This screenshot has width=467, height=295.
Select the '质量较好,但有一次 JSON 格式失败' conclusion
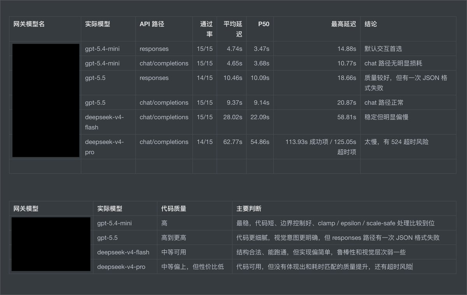tap(406, 83)
